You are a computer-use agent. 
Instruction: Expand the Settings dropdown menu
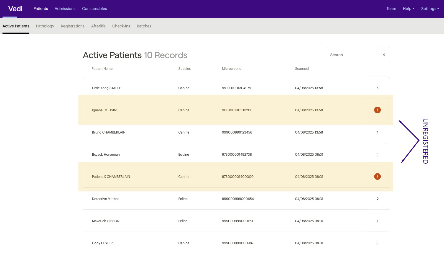coord(430,9)
